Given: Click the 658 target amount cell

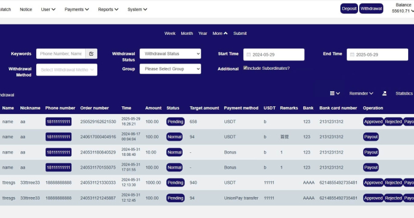Looking at the screenshot, I should coord(193,121).
